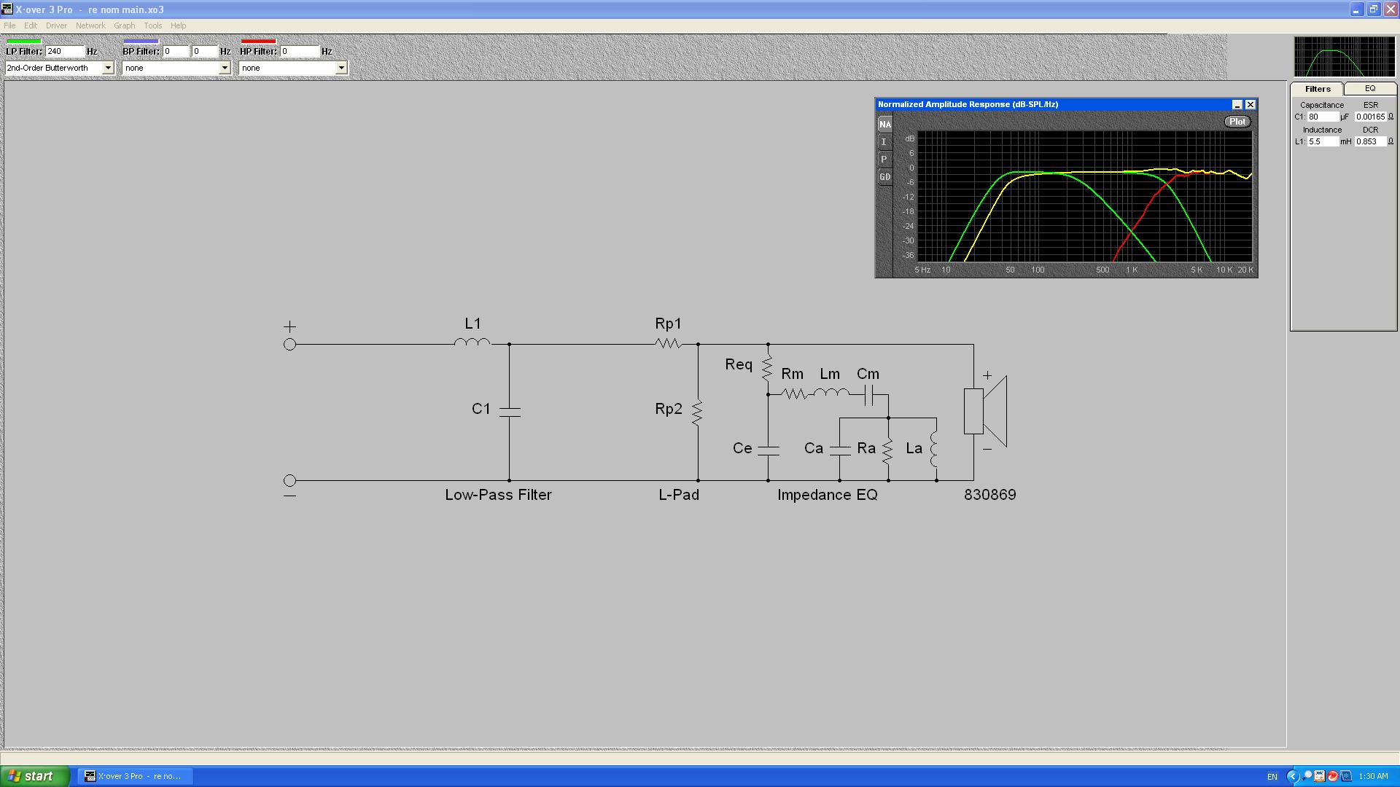Select the I impedance graph button
The height and width of the screenshot is (787, 1400).
884,142
